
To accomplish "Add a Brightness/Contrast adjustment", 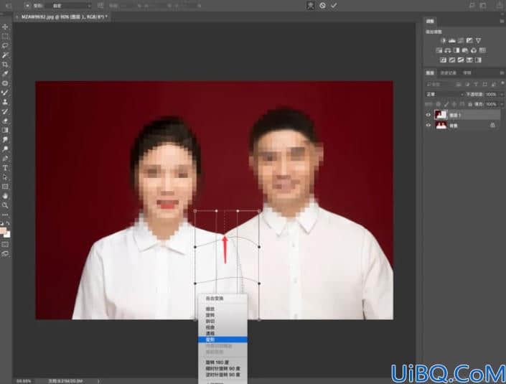I will point(443,40).
